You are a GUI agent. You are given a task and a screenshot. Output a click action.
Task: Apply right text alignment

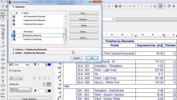point(44,78)
